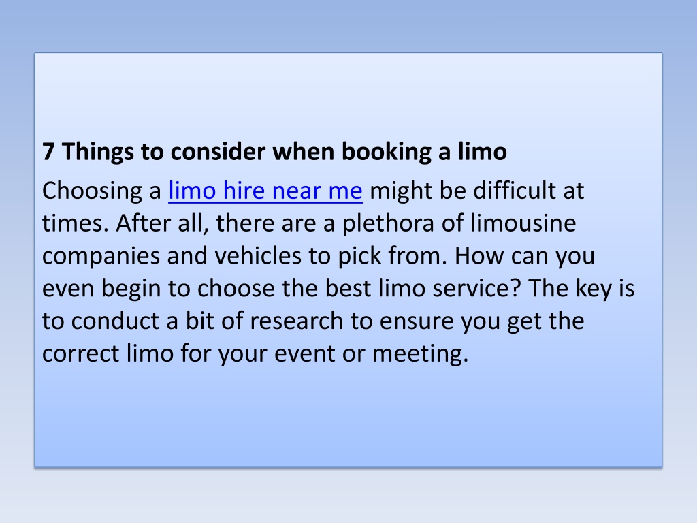Click the number '7' in the heading

[x=48, y=152]
